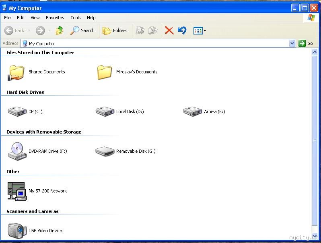The image size is (321, 243).
Task: Open the View menu
Action: [x=35, y=18]
